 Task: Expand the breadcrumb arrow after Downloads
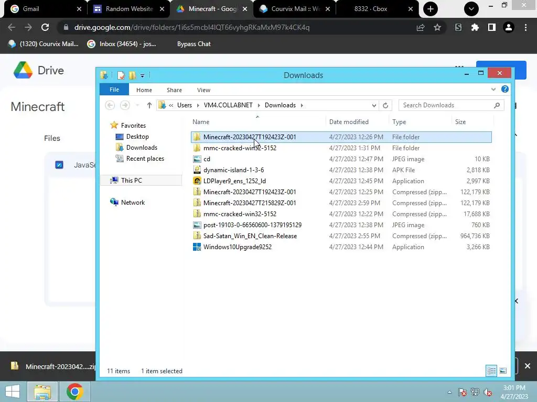pos(302,105)
